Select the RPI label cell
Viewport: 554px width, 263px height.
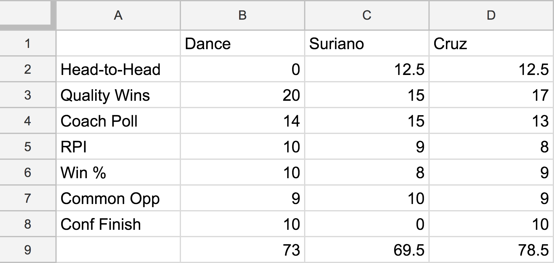coord(118,147)
